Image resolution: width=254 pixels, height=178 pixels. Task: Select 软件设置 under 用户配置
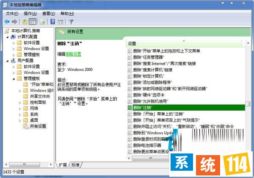[x=32, y=67]
